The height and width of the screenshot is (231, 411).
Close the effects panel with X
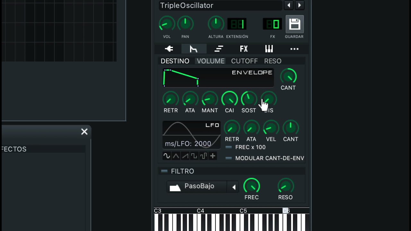pyautogui.click(x=84, y=132)
